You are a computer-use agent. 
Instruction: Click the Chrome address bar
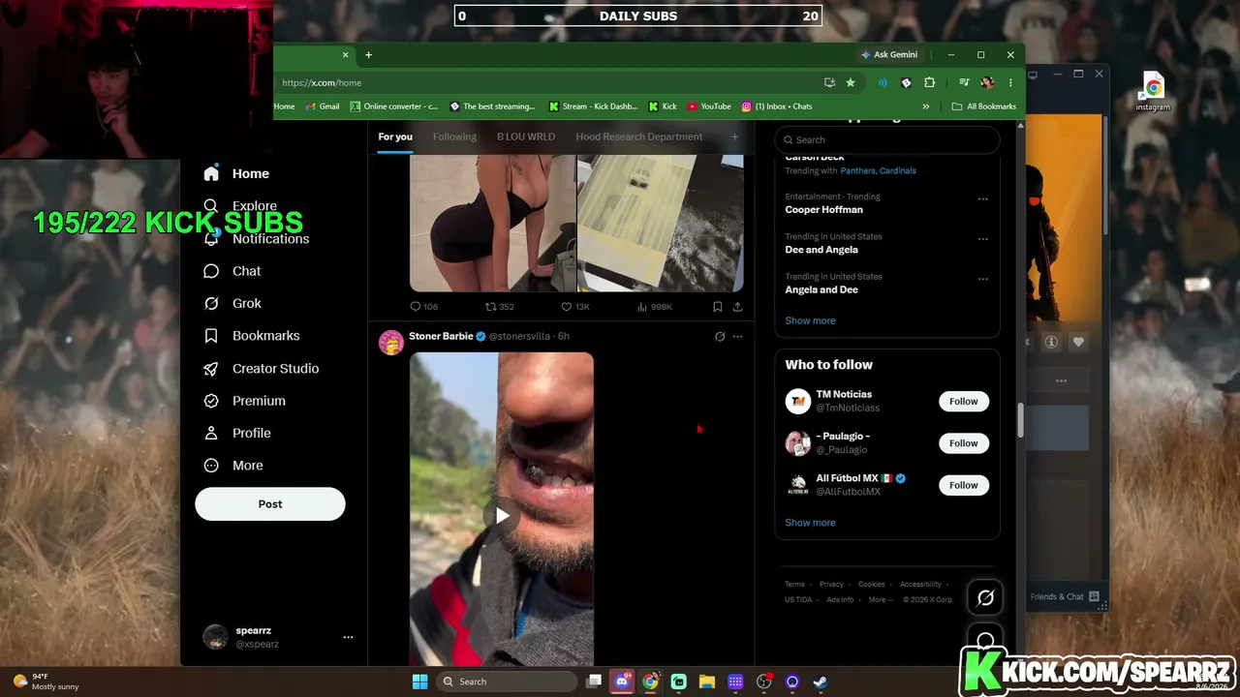click(547, 82)
